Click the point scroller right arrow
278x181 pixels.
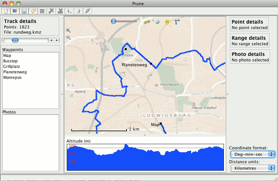57,40
